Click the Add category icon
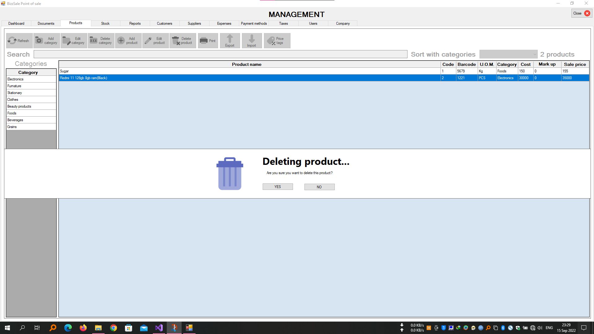Screen dimensions: 594x334 [39, 41]
